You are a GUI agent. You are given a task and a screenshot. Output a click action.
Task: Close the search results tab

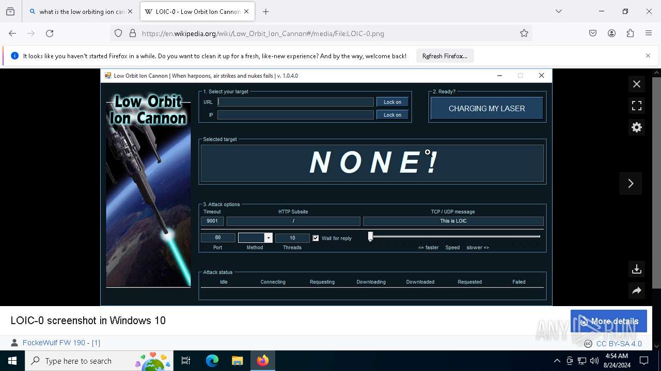coord(130,11)
